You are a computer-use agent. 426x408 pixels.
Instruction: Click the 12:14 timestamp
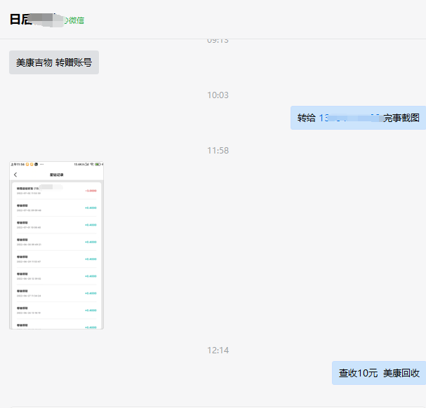(x=218, y=351)
